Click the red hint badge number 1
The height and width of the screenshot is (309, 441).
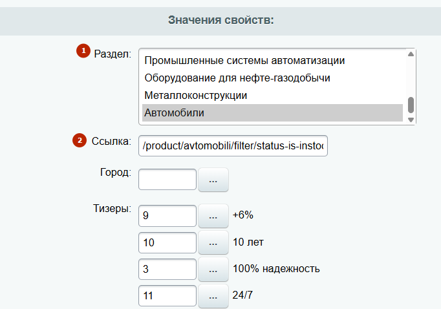[83, 50]
